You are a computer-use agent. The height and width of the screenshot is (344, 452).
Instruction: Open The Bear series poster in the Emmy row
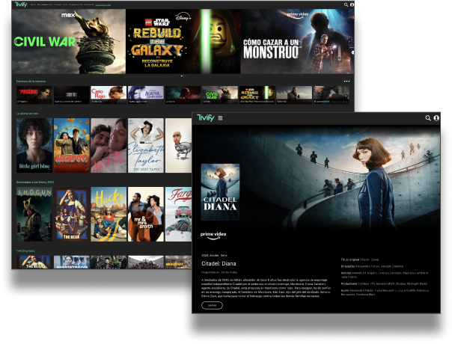point(72,215)
